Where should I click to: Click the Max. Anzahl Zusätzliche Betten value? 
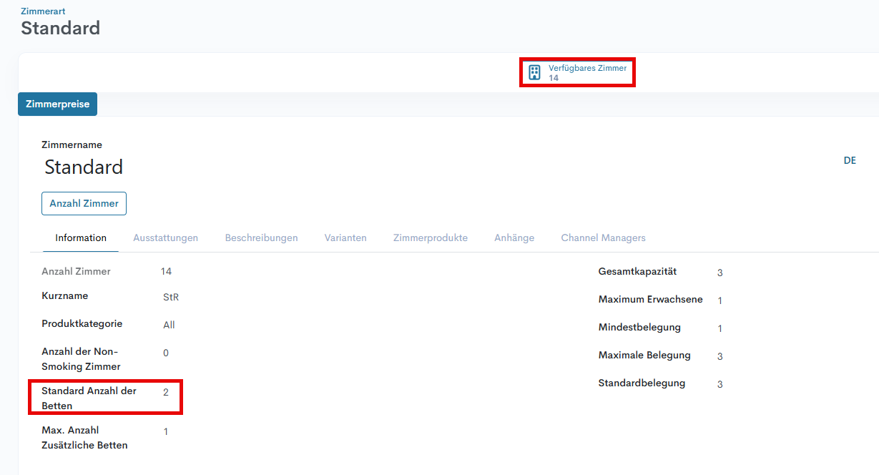click(x=166, y=431)
